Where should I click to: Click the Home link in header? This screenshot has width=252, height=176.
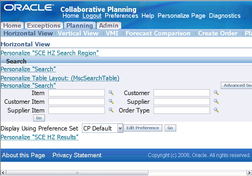(x=71, y=16)
